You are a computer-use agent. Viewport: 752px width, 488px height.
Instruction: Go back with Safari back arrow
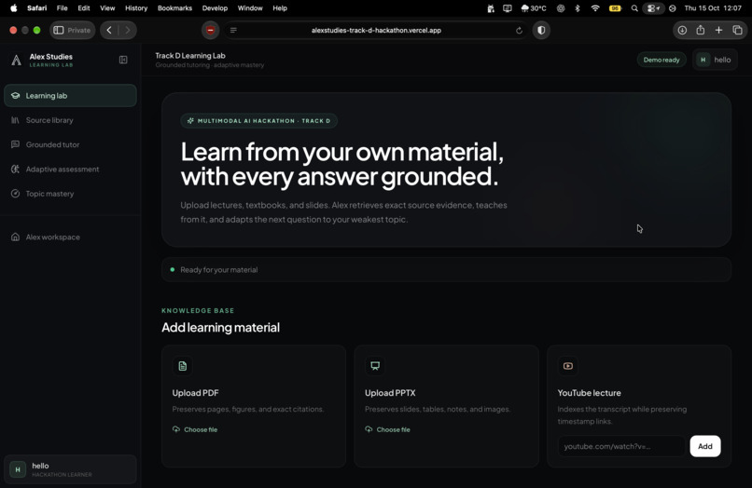[x=109, y=30]
